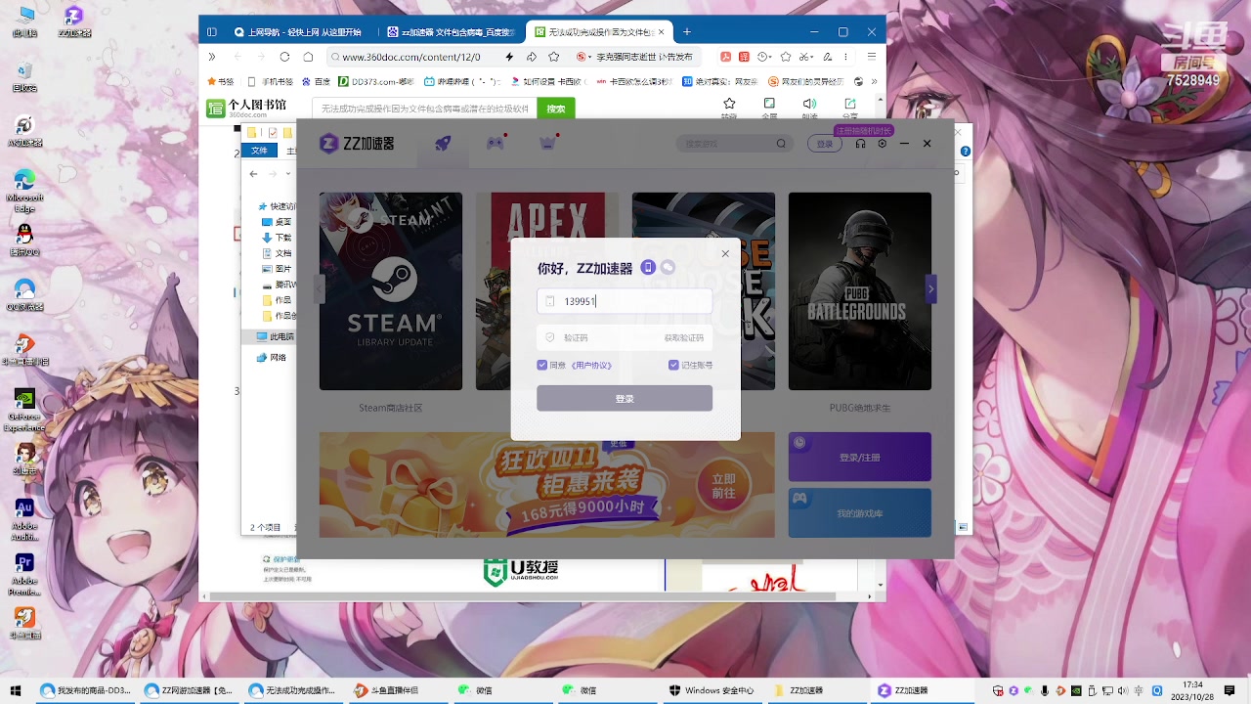Select the PUBG Battlegrounds game card
Screen dimensions: 1251x704
[860, 291]
